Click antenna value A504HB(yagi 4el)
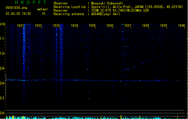Viewport: 188px width, 119px height. point(106,14)
